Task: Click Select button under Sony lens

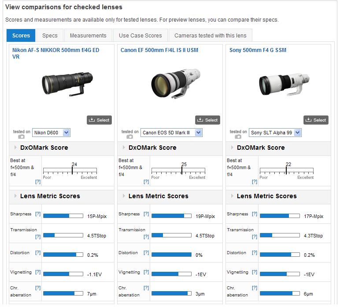Action: (x=316, y=120)
